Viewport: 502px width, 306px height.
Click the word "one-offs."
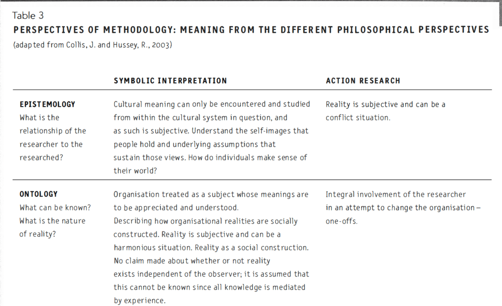[341, 221]
